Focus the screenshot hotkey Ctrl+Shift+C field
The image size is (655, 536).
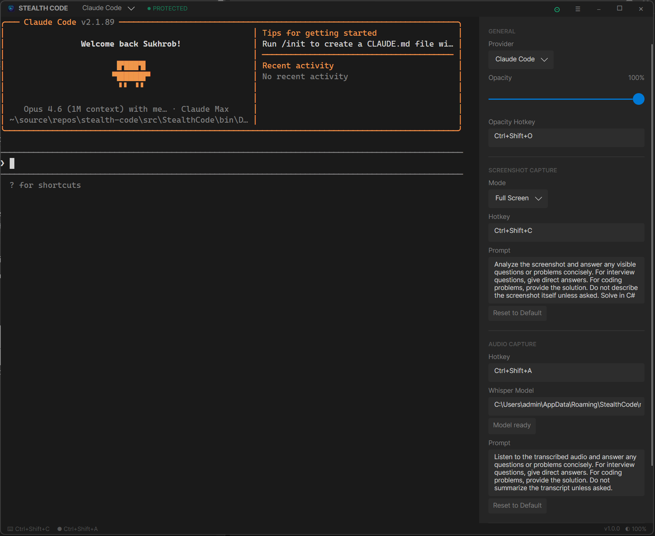point(566,232)
